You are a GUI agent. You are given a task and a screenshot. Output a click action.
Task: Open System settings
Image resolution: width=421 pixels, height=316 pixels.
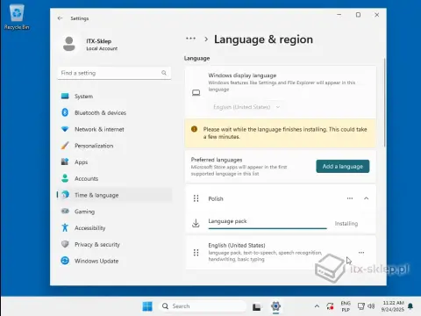(x=114, y=97)
